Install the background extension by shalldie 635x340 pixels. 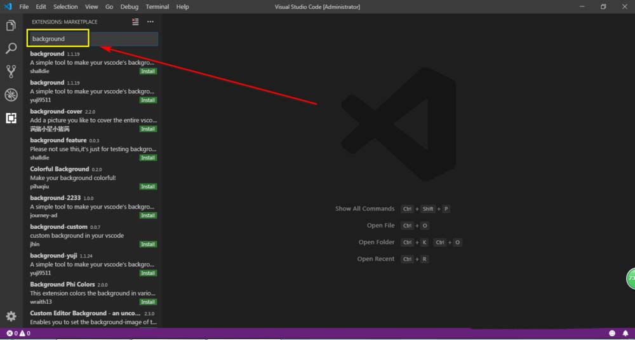click(148, 71)
